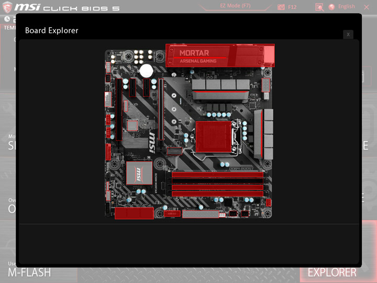Select the left black fan header right of ATX connector

[233, 213]
